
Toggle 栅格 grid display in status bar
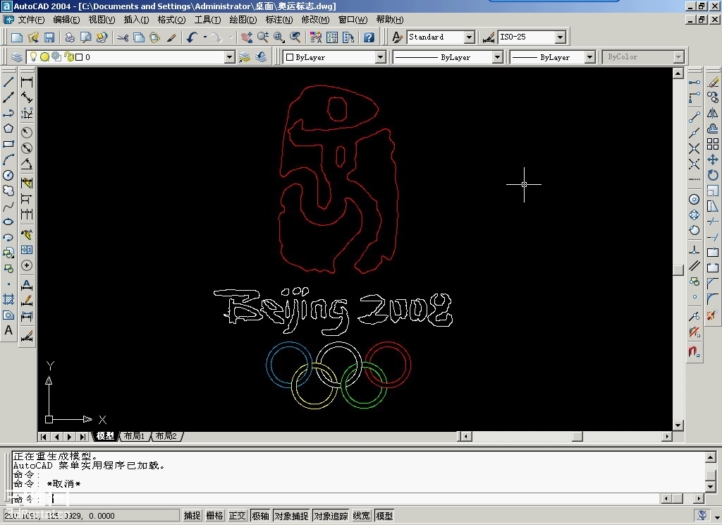pos(214,516)
